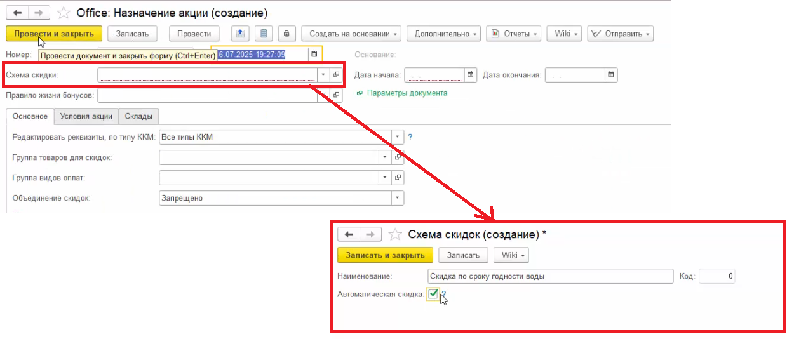The width and height of the screenshot is (794, 339).
Task: Toggle the Автоматическая скидка checkbox
Action: (x=433, y=294)
